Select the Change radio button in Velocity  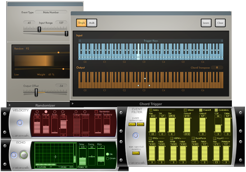point(46,112)
